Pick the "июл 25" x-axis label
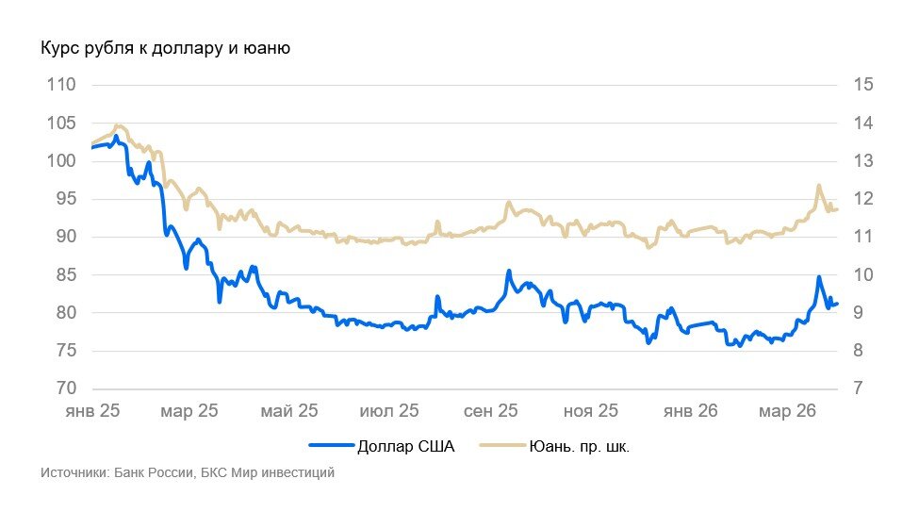The width and height of the screenshot is (919, 512). pyautogui.click(x=389, y=411)
